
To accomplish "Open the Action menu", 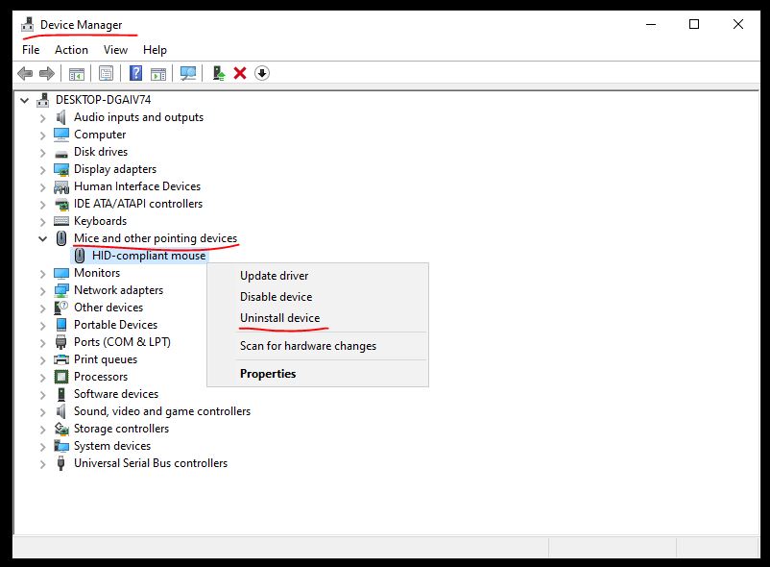I will (71, 50).
